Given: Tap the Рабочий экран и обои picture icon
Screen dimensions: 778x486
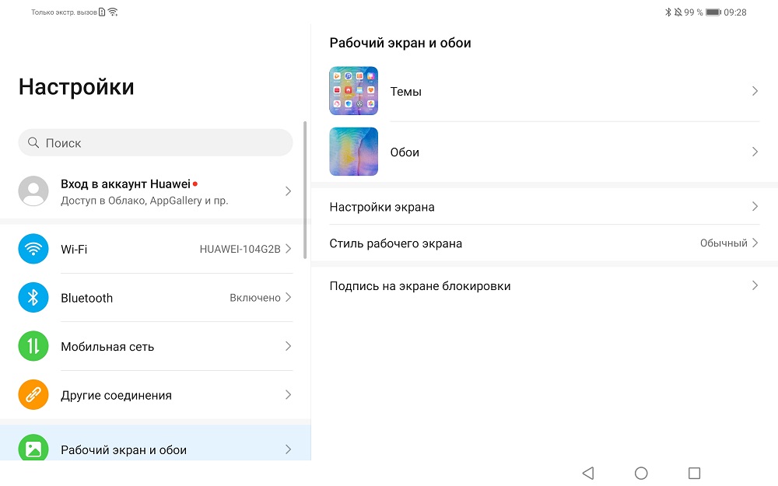Looking at the screenshot, I should pyautogui.click(x=33, y=448).
